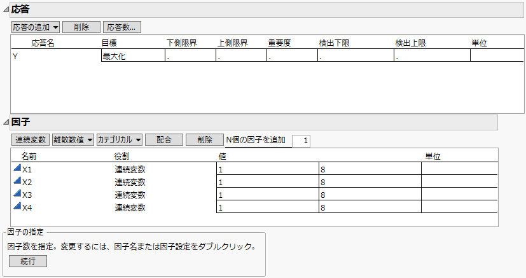Select factor name X4

[27, 208]
